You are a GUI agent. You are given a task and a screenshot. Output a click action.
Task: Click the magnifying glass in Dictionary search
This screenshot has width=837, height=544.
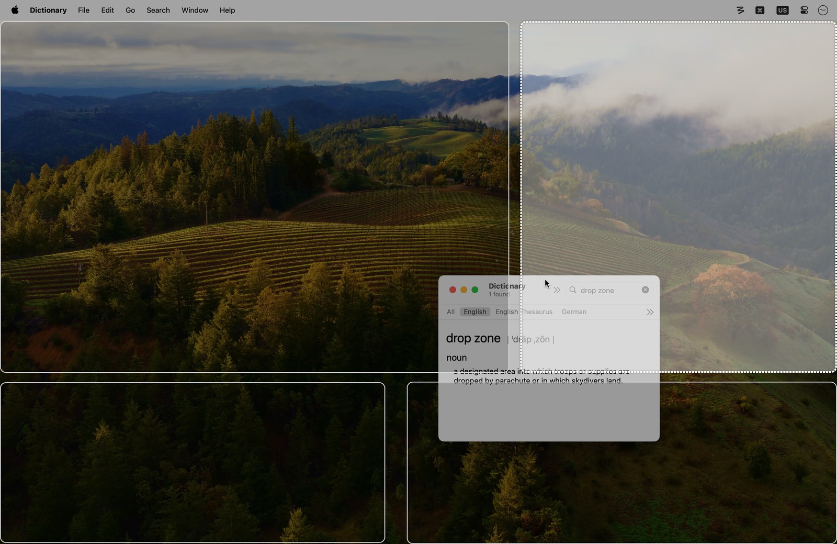tap(573, 290)
